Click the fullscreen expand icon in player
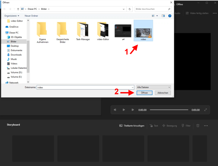 point(205,110)
